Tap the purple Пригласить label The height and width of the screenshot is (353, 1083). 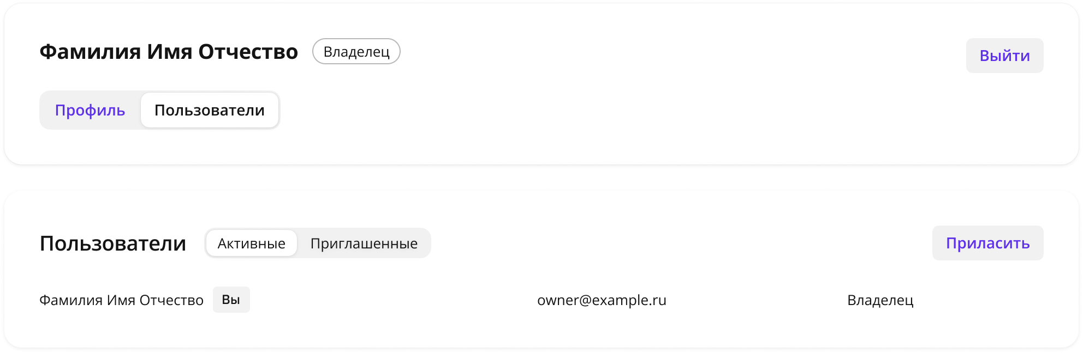coord(987,243)
